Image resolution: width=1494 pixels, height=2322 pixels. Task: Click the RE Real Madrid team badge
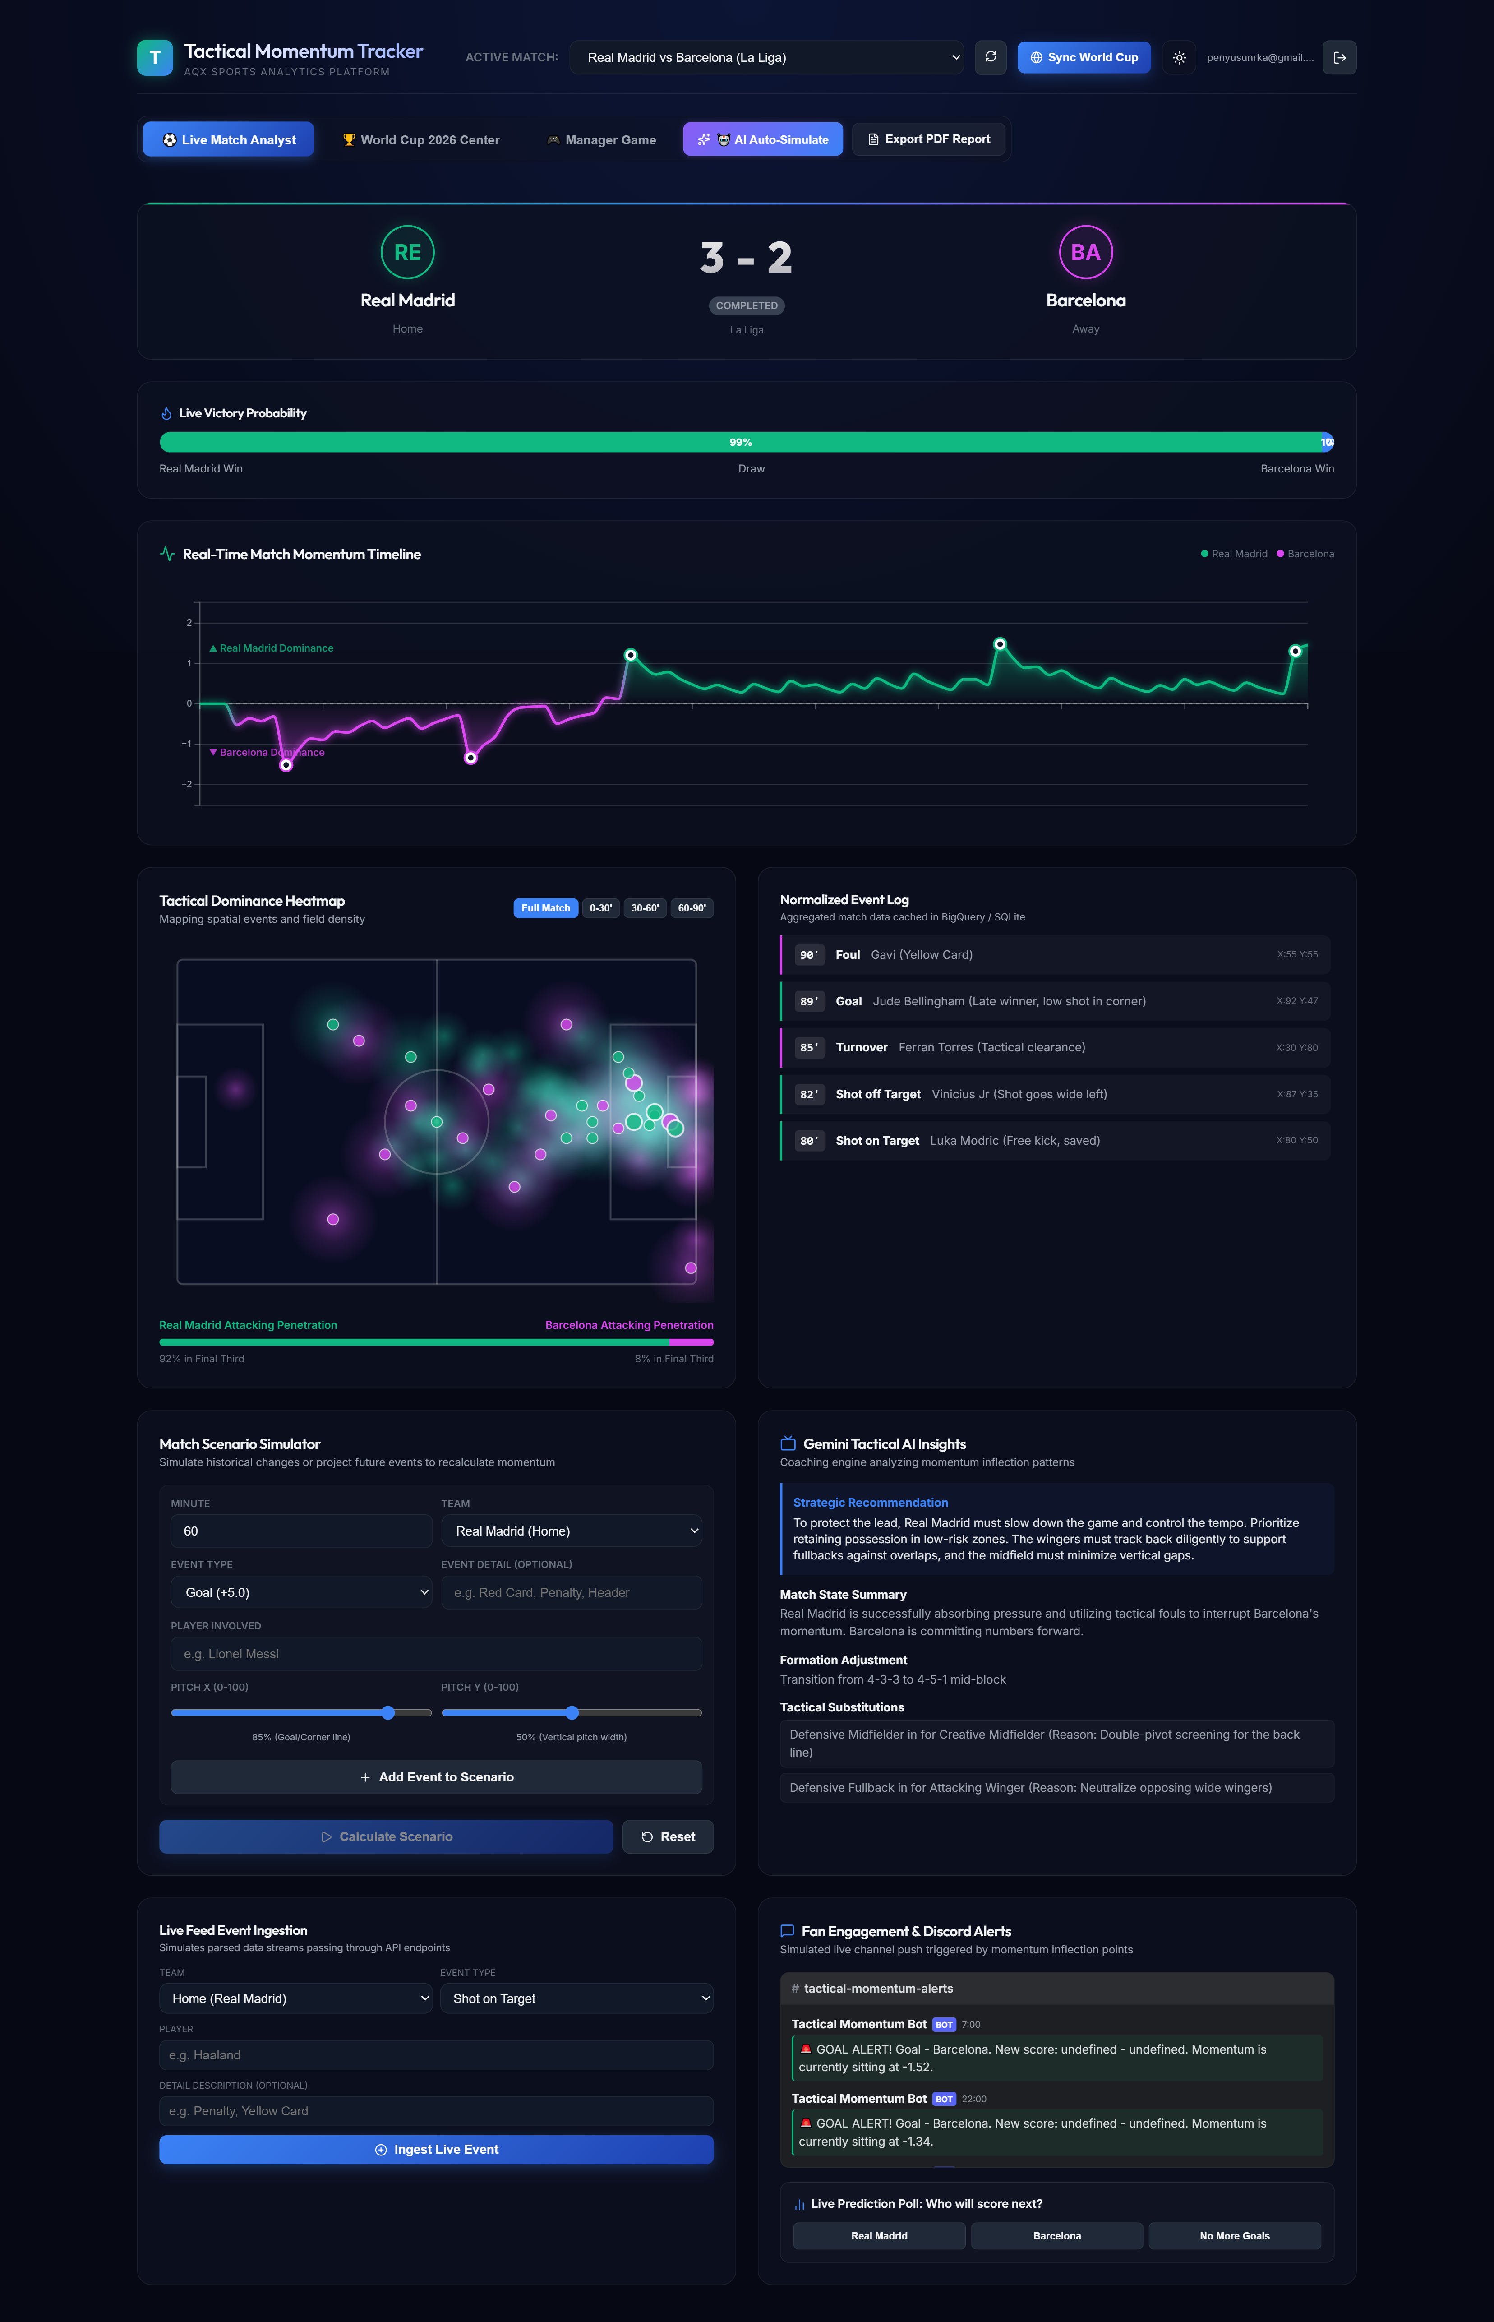tap(407, 252)
